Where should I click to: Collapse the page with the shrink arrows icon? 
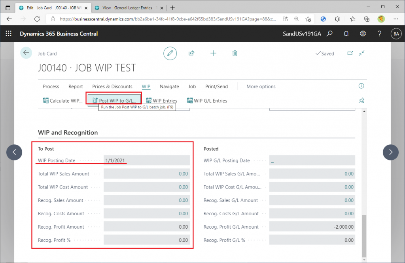click(x=361, y=53)
